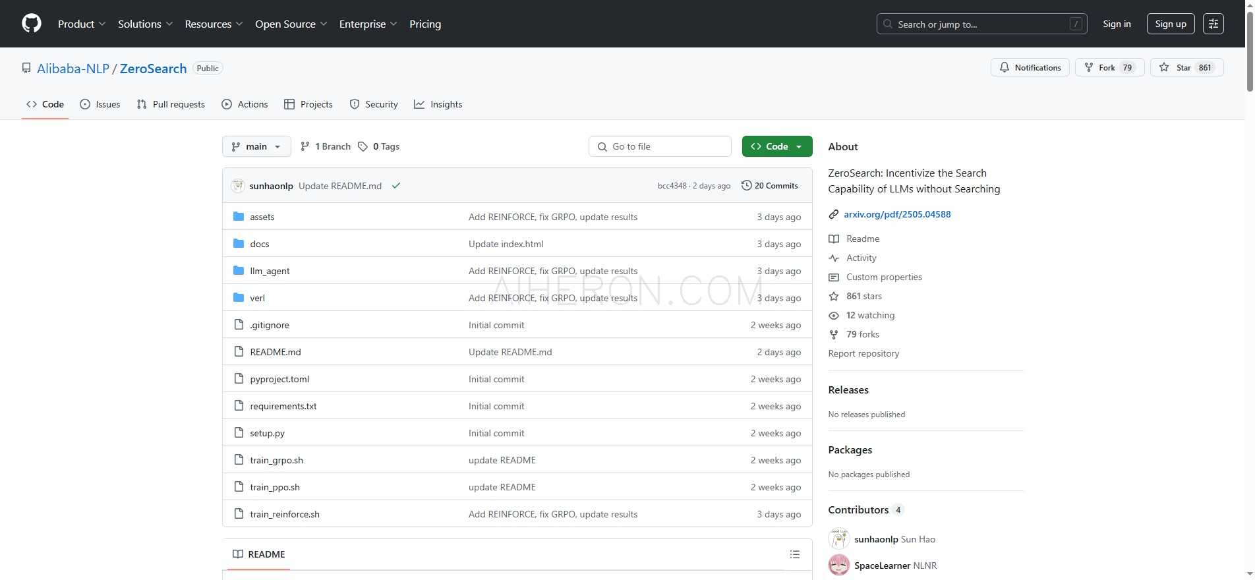Open the Packages section heading
Screen dimensions: 1255x580
pyautogui.click(x=850, y=450)
